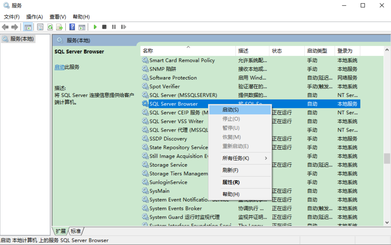Screen dimensions: 391x245
Task: Switch to the 标准 tab
Action: pos(76,231)
